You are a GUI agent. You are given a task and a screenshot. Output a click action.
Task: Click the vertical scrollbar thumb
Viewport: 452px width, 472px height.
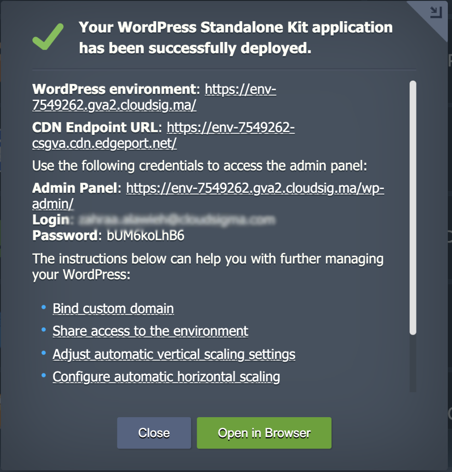[413, 207]
